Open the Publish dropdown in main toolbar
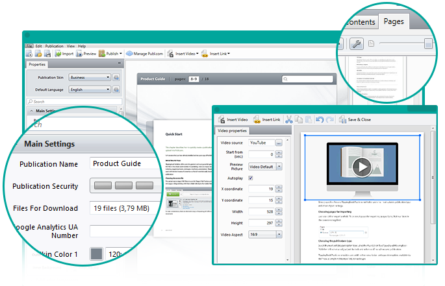The width and height of the screenshot is (445, 286). point(110,53)
